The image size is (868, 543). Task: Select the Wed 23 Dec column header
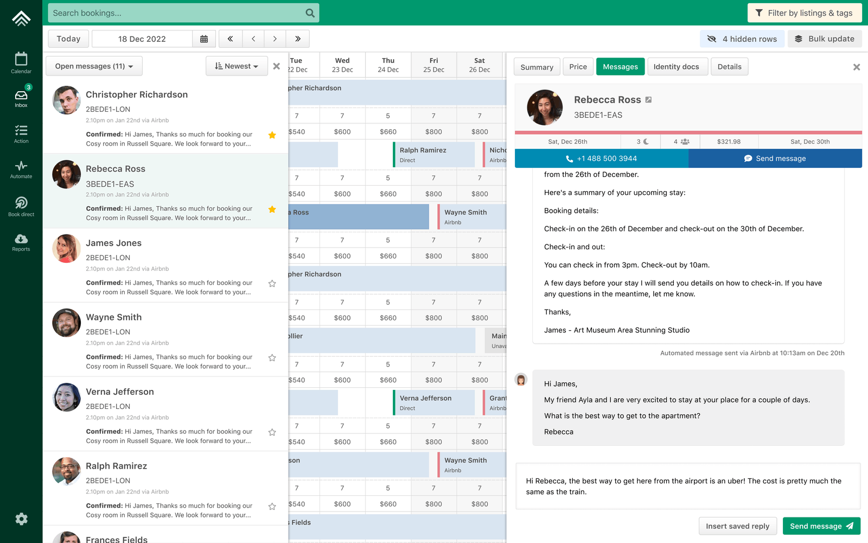click(342, 65)
